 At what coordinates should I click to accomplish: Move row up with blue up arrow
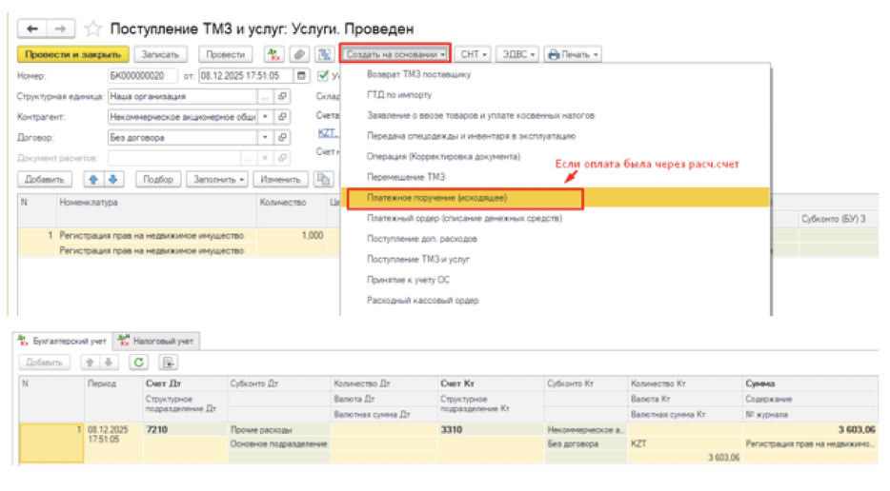click(93, 179)
